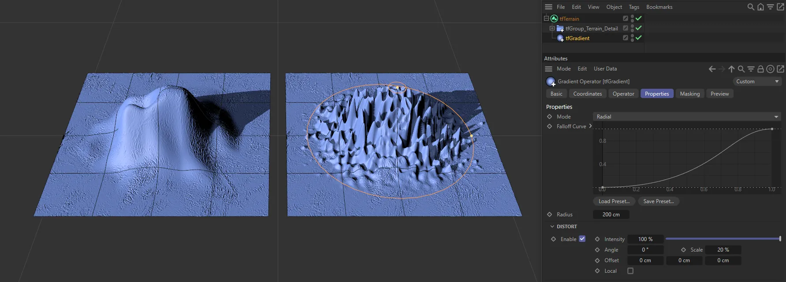Click the layer square icon for tfGradient

click(x=625, y=38)
